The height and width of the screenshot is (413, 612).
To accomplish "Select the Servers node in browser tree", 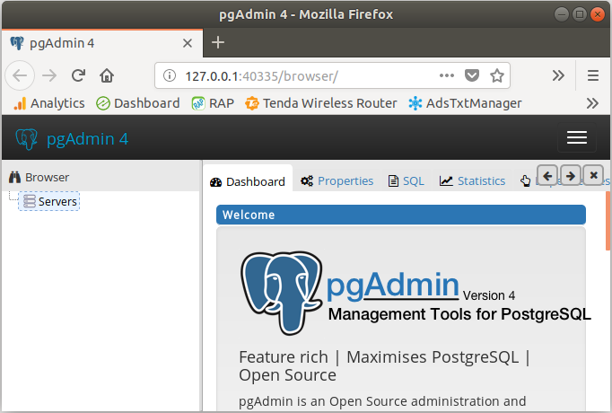I will pos(48,201).
